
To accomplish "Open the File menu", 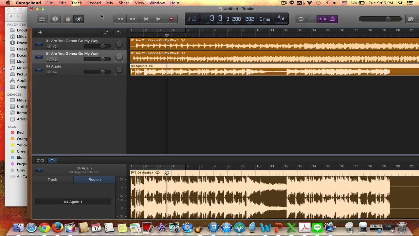I will tap(49, 3).
